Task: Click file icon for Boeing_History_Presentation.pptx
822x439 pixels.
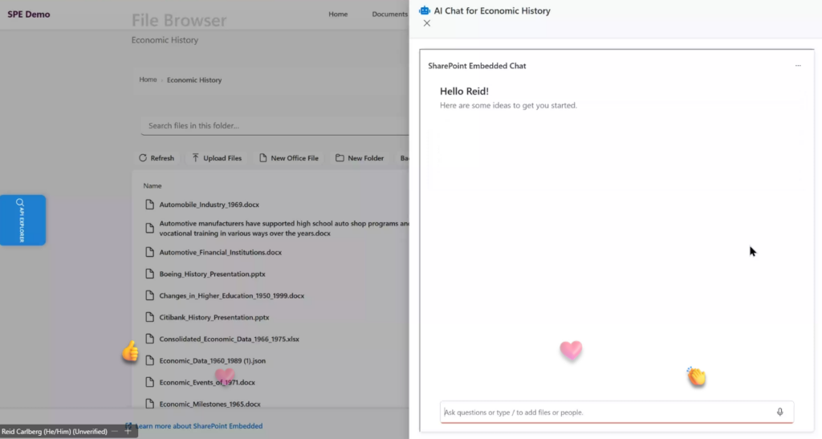Action: (x=150, y=274)
